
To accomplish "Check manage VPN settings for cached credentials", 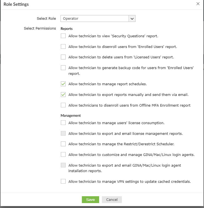I will [63, 181].
